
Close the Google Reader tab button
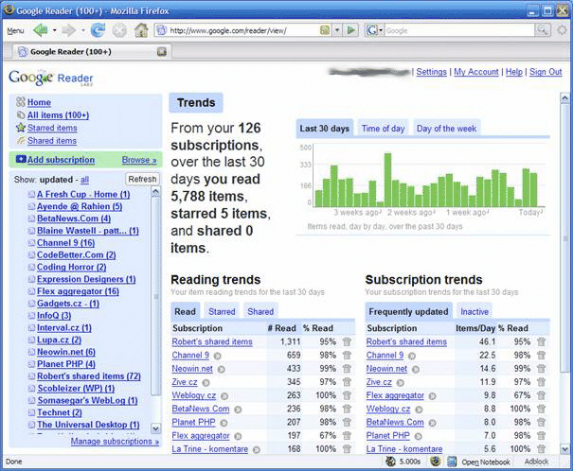pos(162,52)
